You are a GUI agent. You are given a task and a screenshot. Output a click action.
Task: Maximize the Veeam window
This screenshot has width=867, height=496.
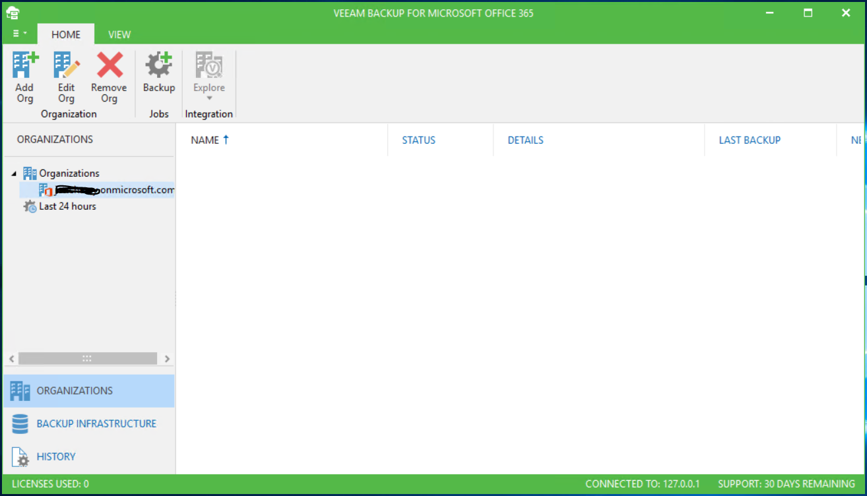[808, 13]
